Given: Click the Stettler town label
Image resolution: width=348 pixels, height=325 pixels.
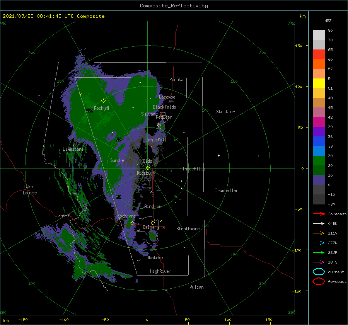Looking at the screenshot, I should (x=225, y=112).
